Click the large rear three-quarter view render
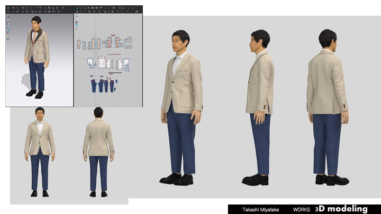Viewport: 381px width, 214px height. (x=328, y=106)
